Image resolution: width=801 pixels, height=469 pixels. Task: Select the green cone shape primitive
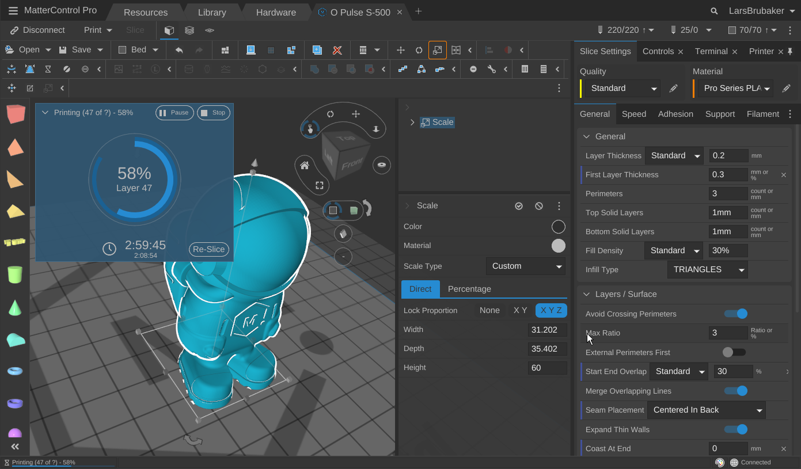[x=15, y=308]
